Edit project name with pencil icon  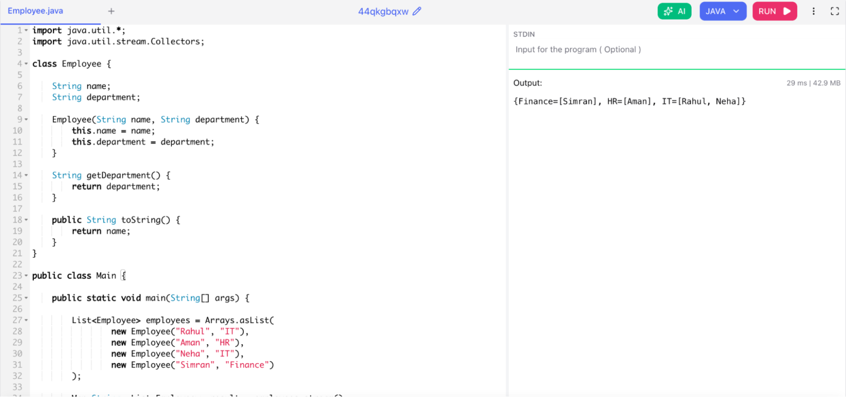pos(417,11)
